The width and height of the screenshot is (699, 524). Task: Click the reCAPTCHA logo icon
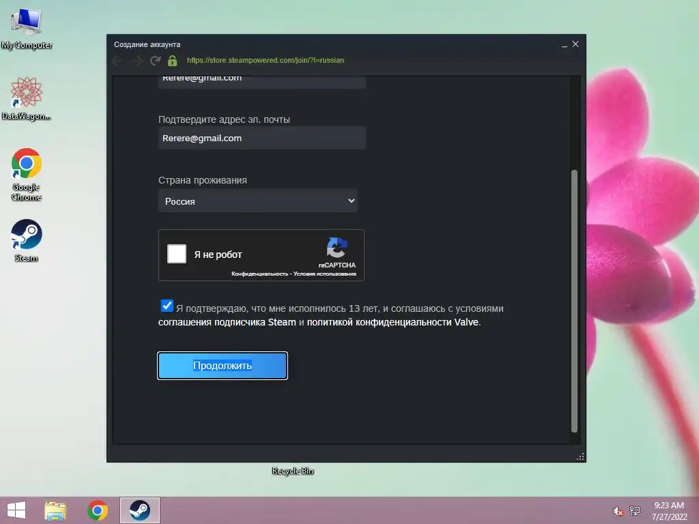pyautogui.click(x=337, y=248)
